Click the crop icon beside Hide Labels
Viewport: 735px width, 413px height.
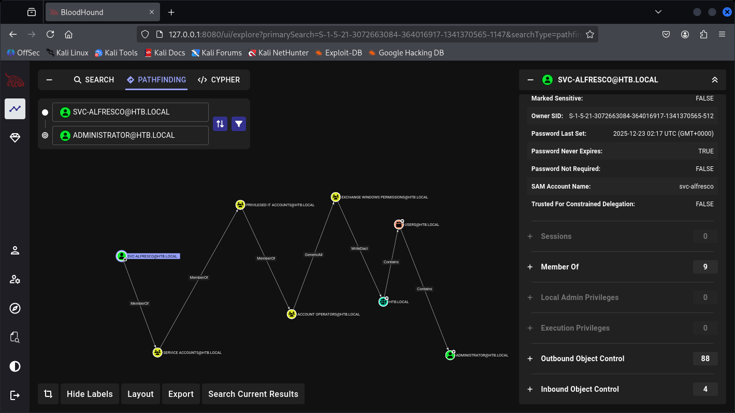coord(48,394)
